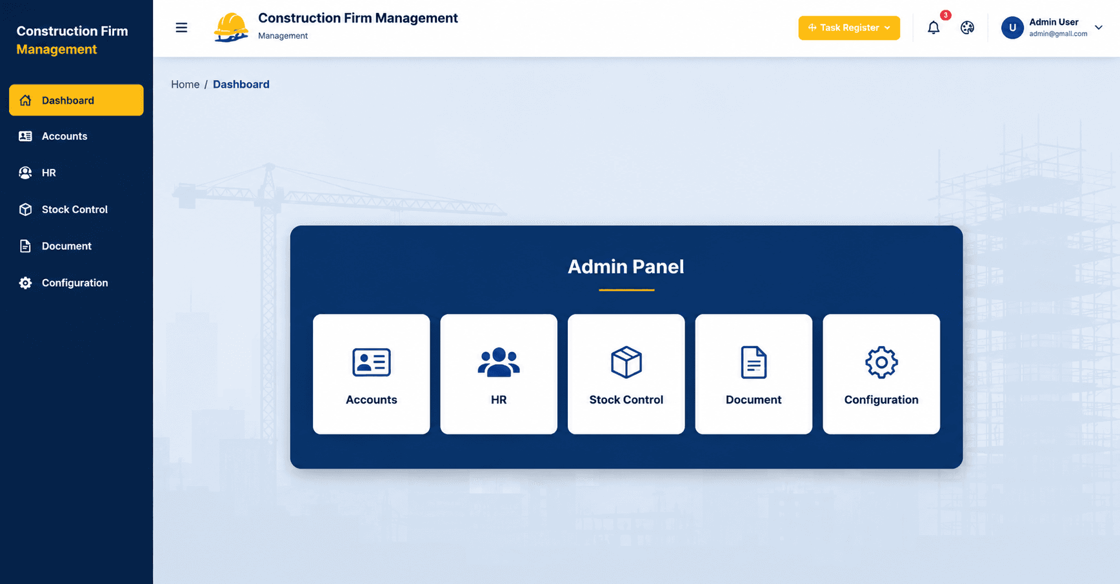Screen dimensions: 1120x584
Task: Click the Document file icon in panel
Action: point(754,362)
